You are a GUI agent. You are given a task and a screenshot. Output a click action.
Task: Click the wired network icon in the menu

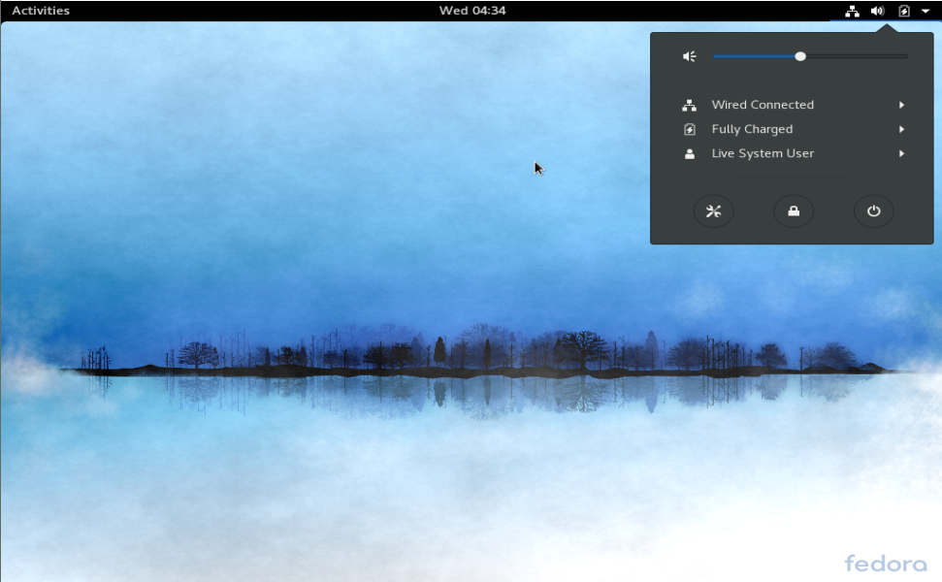point(690,105)
